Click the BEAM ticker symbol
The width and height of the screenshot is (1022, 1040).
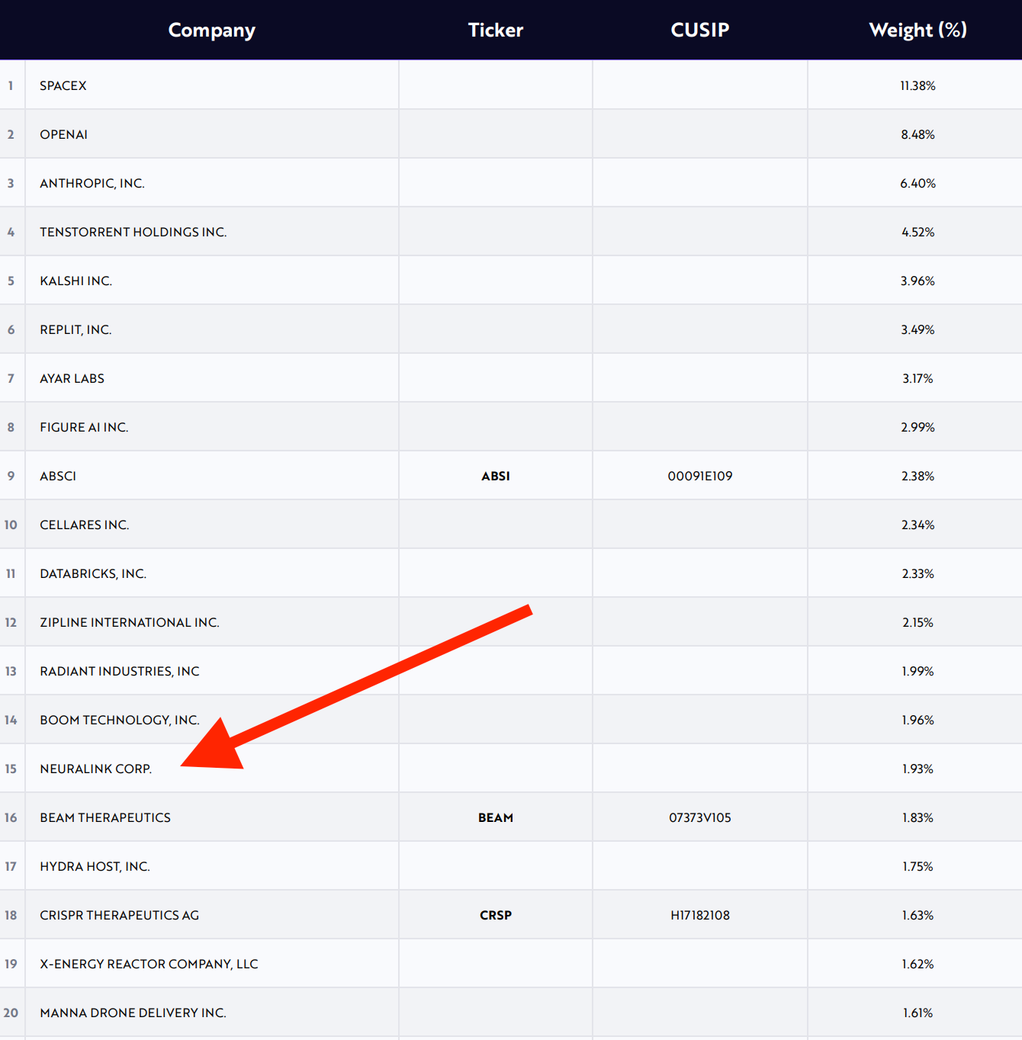[496, 817]
